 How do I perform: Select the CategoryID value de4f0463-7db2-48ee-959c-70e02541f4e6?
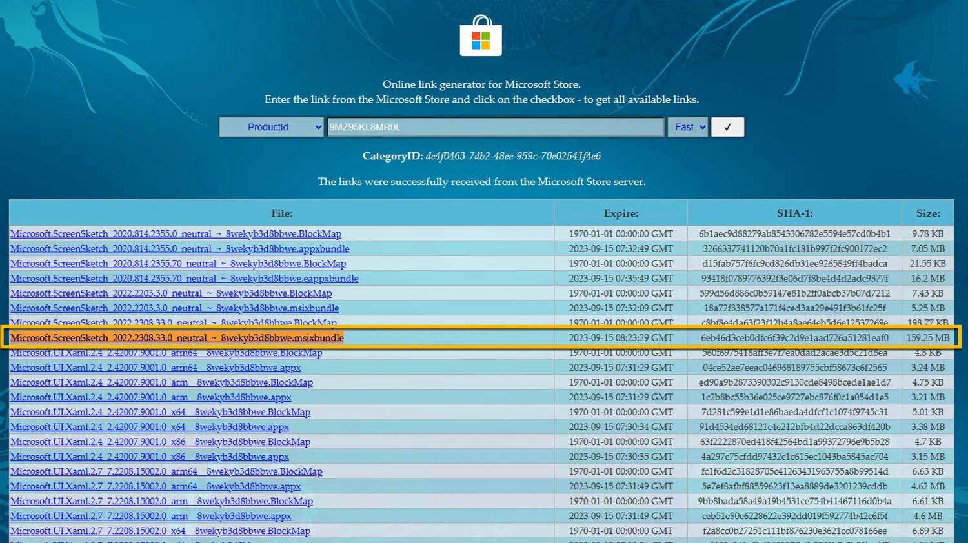(513, 156)
